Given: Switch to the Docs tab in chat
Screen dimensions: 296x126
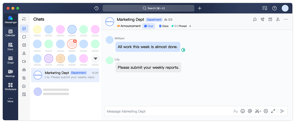Looking at the screenshot, I should pos(164,26).
